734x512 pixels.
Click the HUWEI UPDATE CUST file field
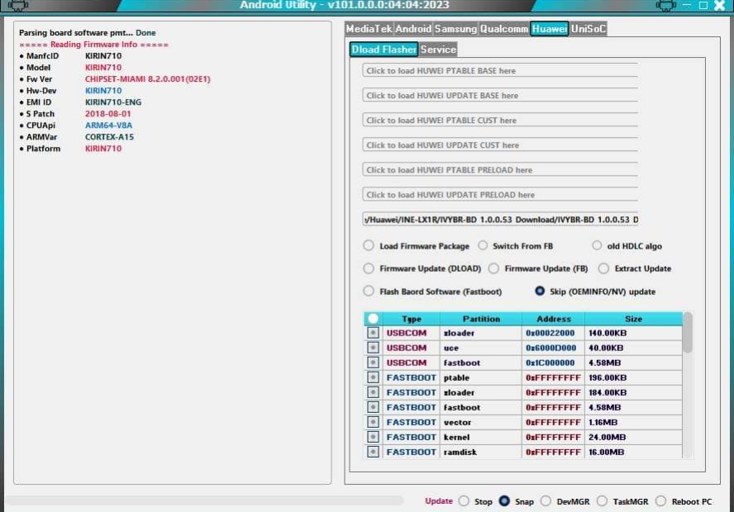[500, 145]
